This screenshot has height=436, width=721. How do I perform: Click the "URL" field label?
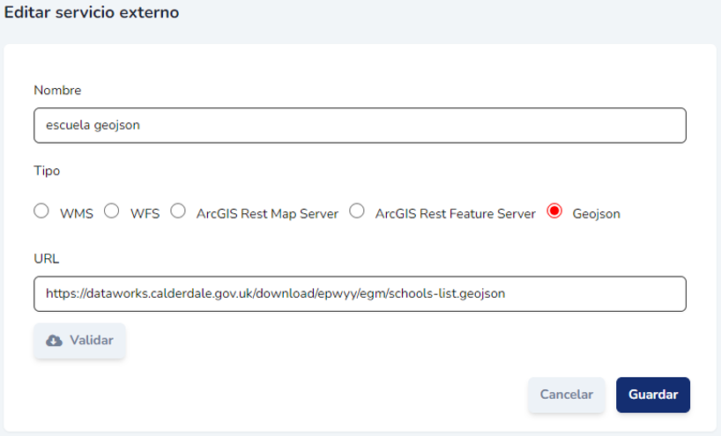[x=46, y=259]
